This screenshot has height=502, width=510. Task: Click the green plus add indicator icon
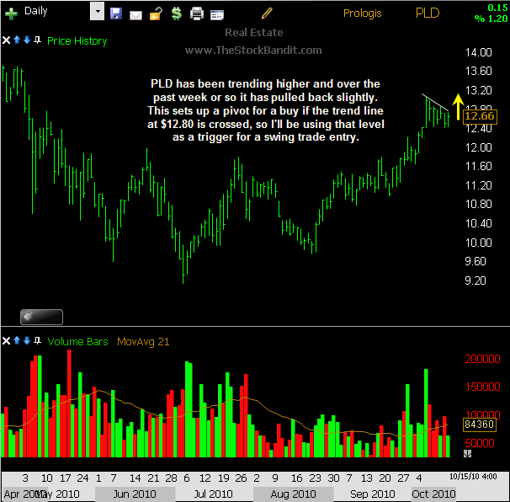coord(12,13)
